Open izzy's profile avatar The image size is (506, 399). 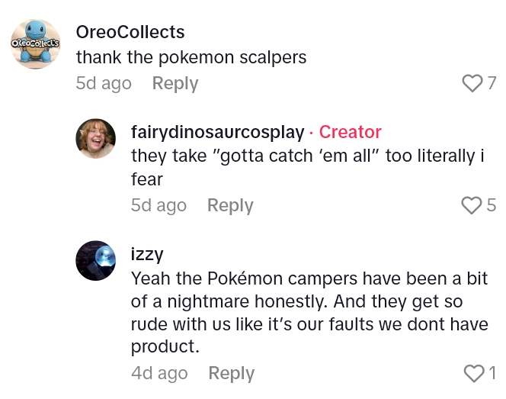[95, 260]
